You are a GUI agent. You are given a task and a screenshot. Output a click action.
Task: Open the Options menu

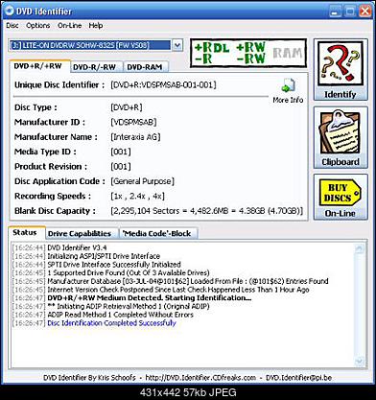coord(37,25)
